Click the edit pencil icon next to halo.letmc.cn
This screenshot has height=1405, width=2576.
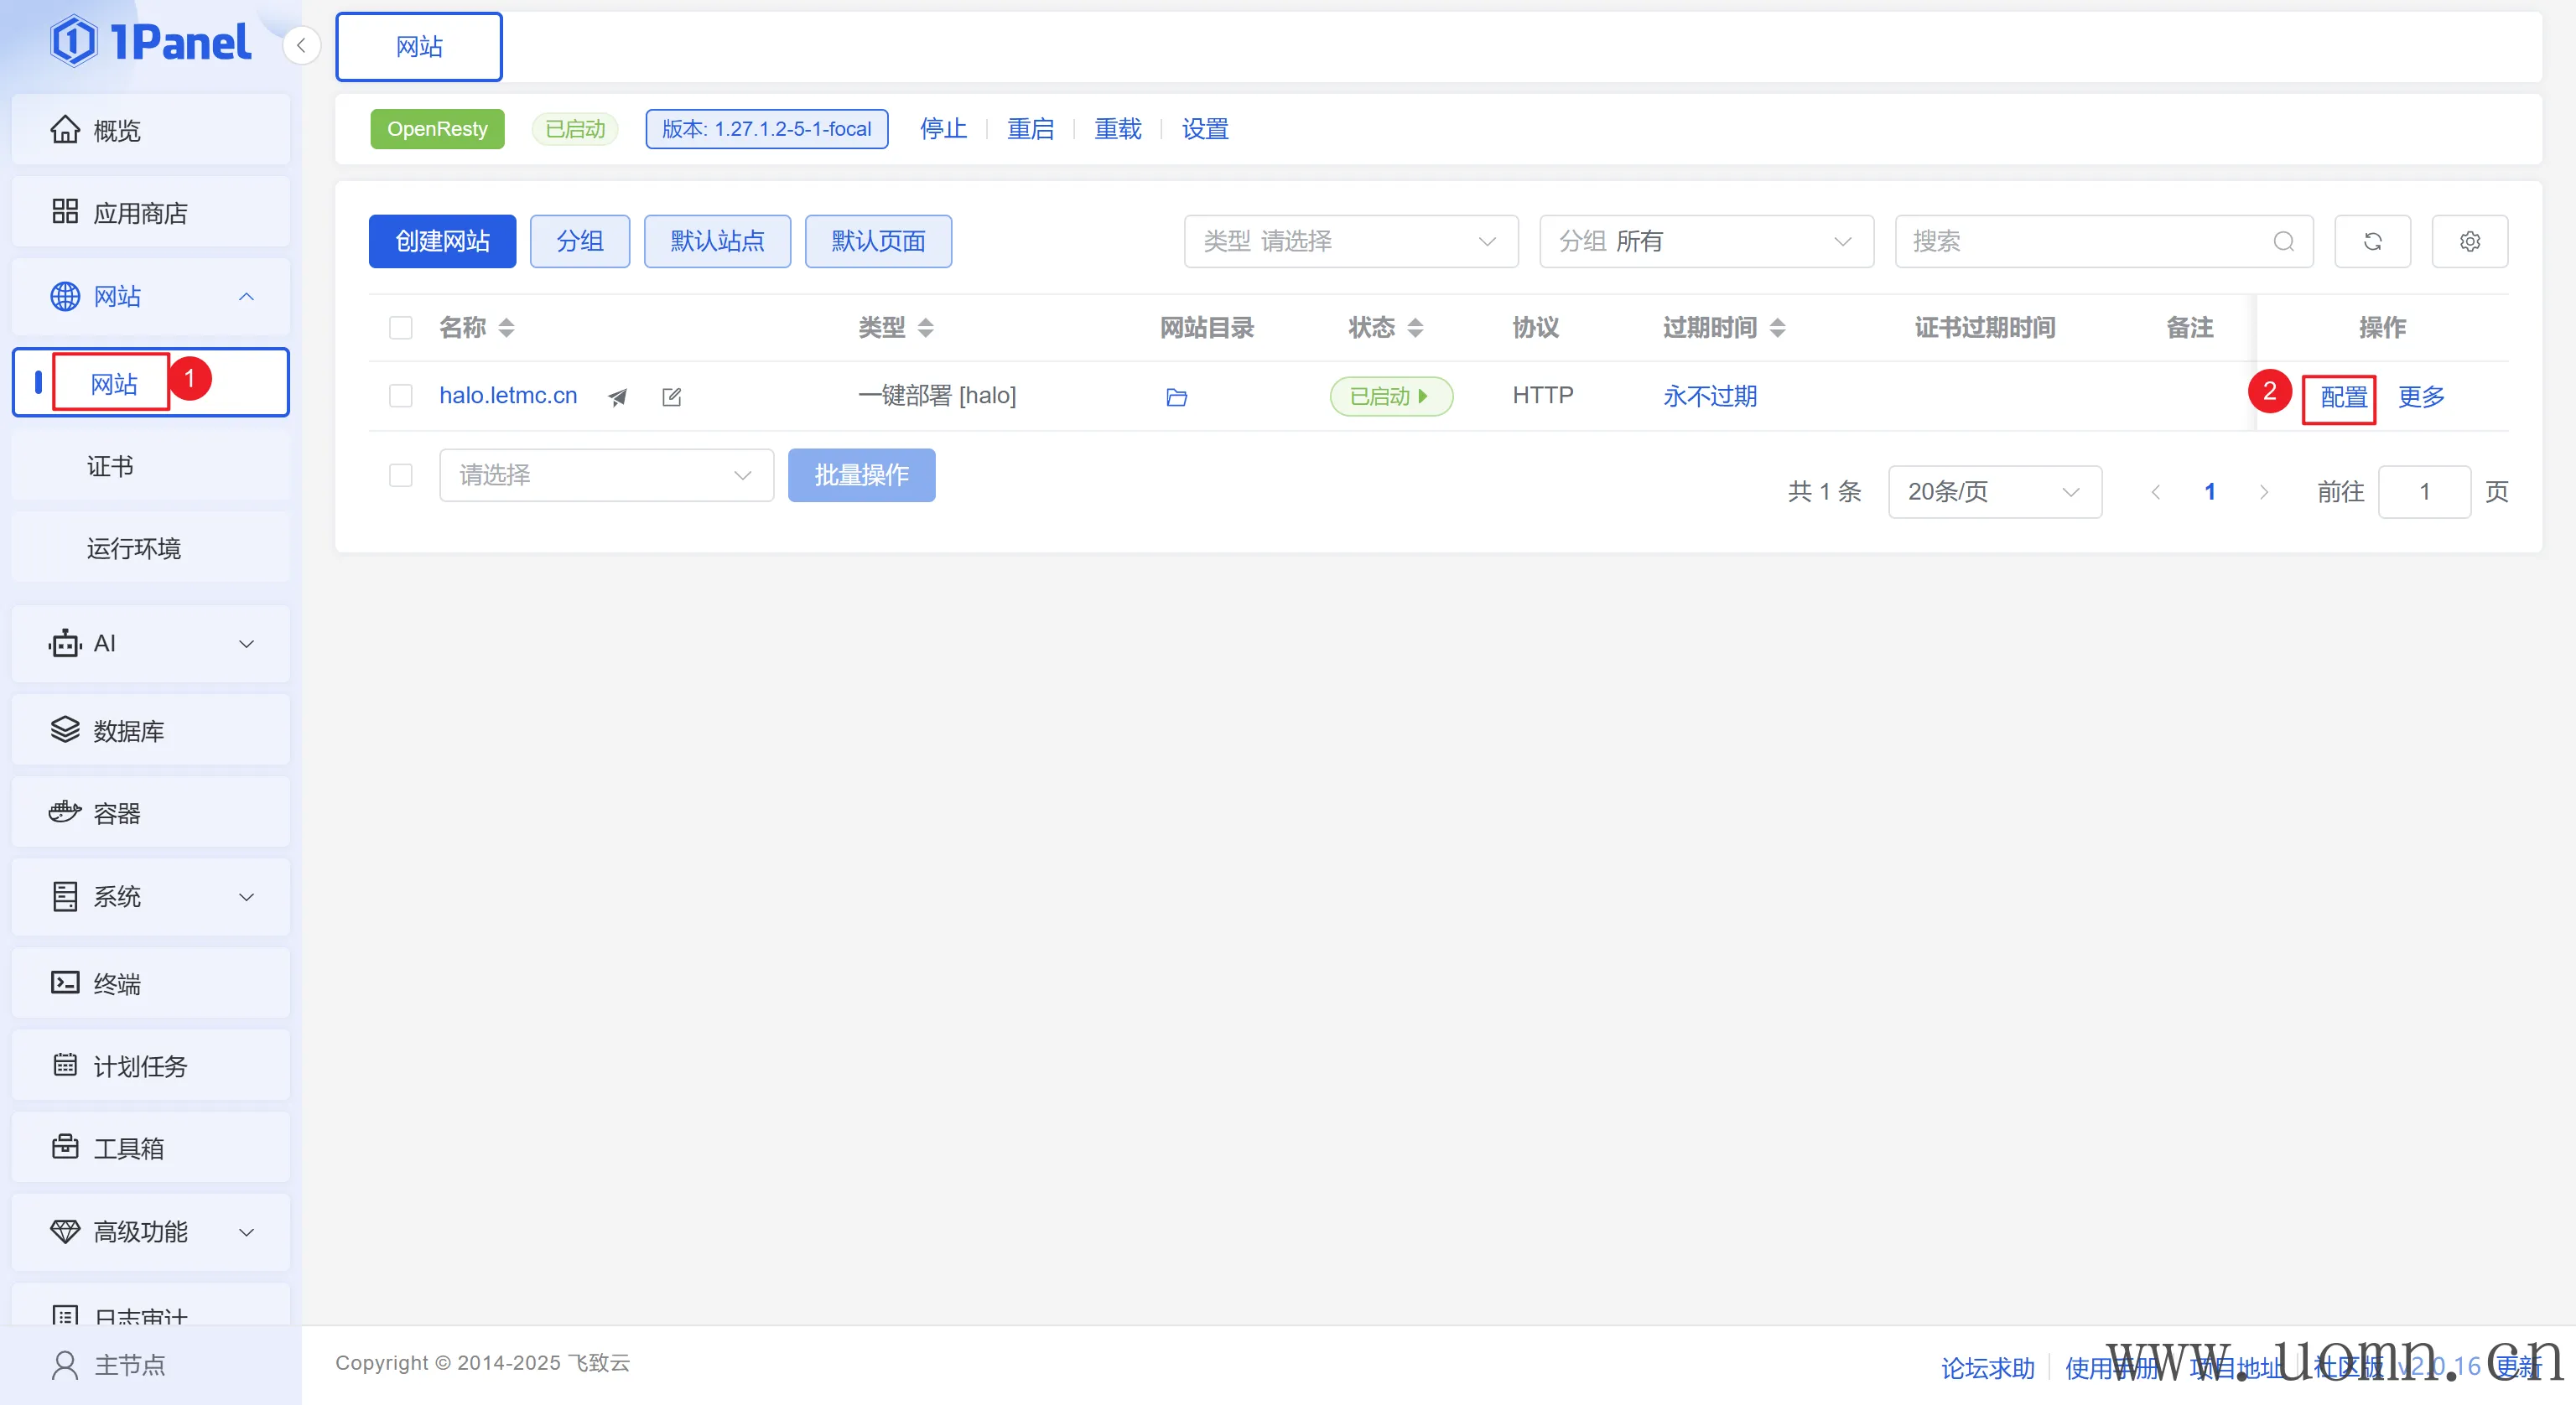[x=672, y=397]
